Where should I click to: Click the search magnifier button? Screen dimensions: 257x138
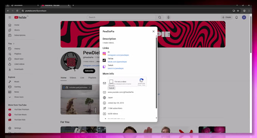[159, 17]
